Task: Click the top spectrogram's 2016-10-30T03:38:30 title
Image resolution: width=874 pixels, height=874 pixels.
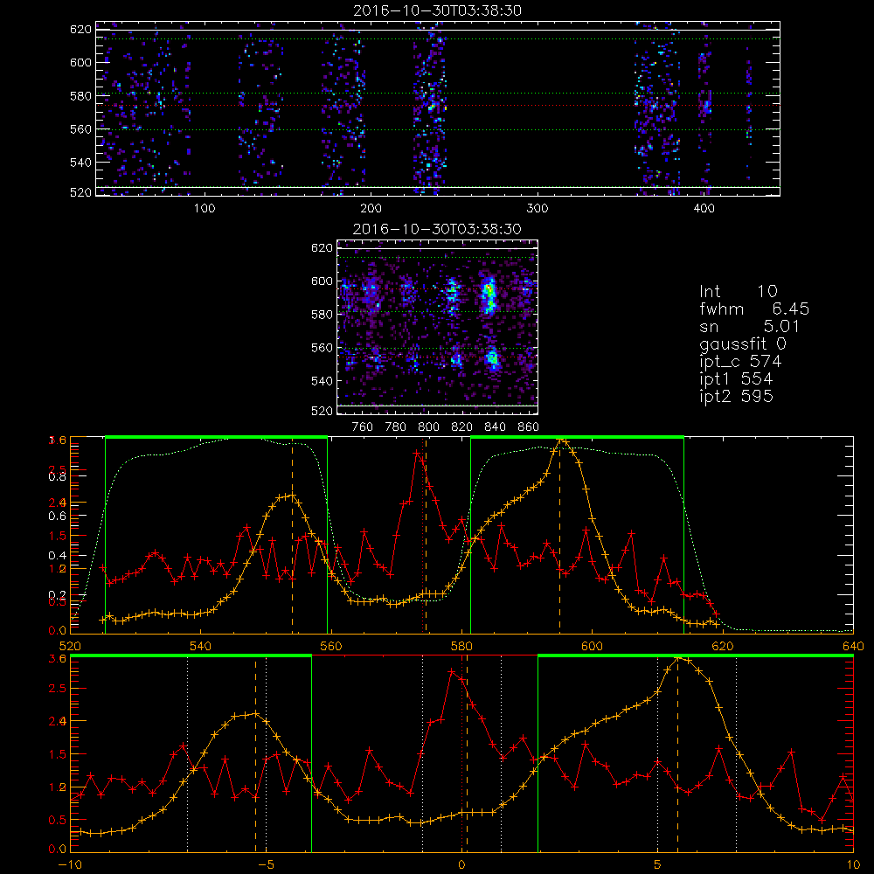Action: click(x=438, y=10)
